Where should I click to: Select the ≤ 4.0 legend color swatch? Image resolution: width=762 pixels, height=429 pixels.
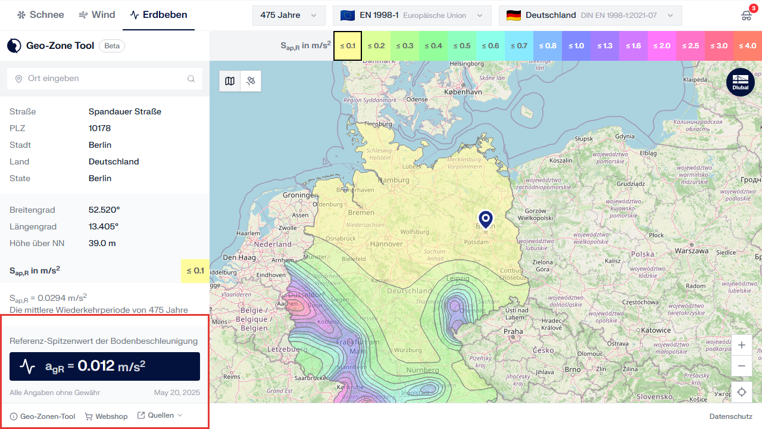tap(747, 46)
